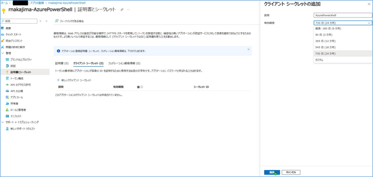Click the blue info icon in the banner
373x177 pixels.
coord(58,51)
